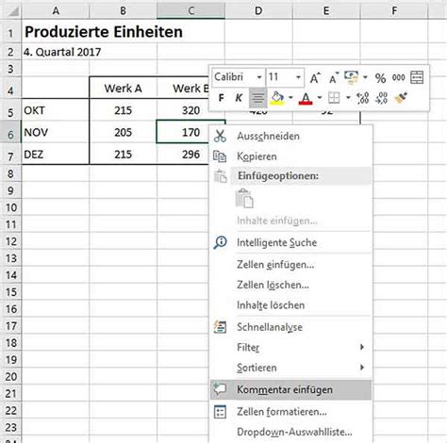Screen dimensions: 447x443
Task: Open Schnellanalyse from the context menu
Action: click(x=290, y=327)
